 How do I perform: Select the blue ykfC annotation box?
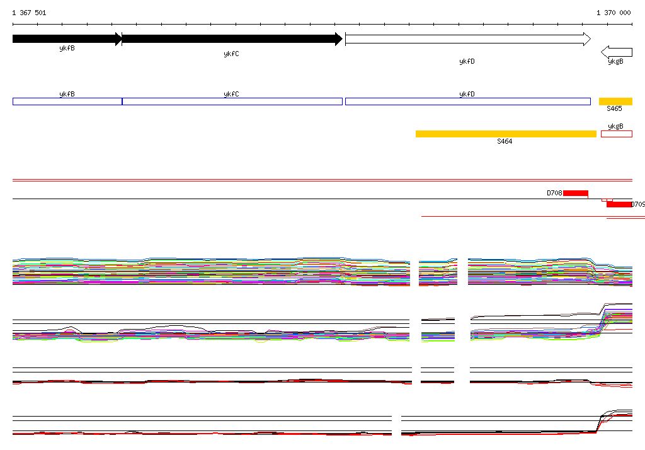(x=232, y=101)
